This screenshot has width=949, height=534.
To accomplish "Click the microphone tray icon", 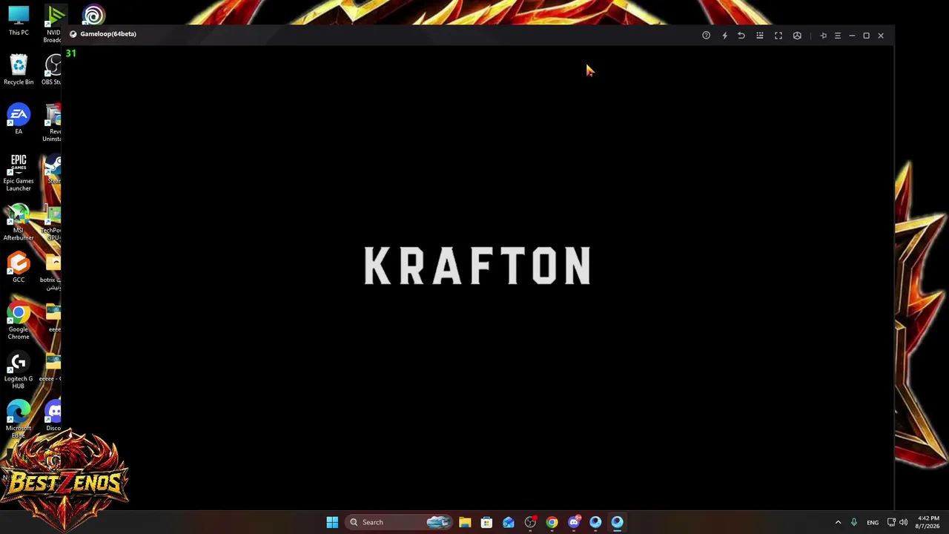I will [854, 522].
